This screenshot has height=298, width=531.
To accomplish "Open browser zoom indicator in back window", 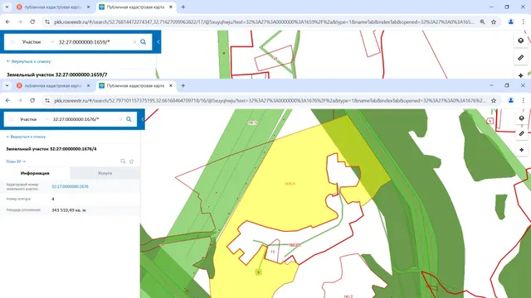I will (x=482, y=22).
